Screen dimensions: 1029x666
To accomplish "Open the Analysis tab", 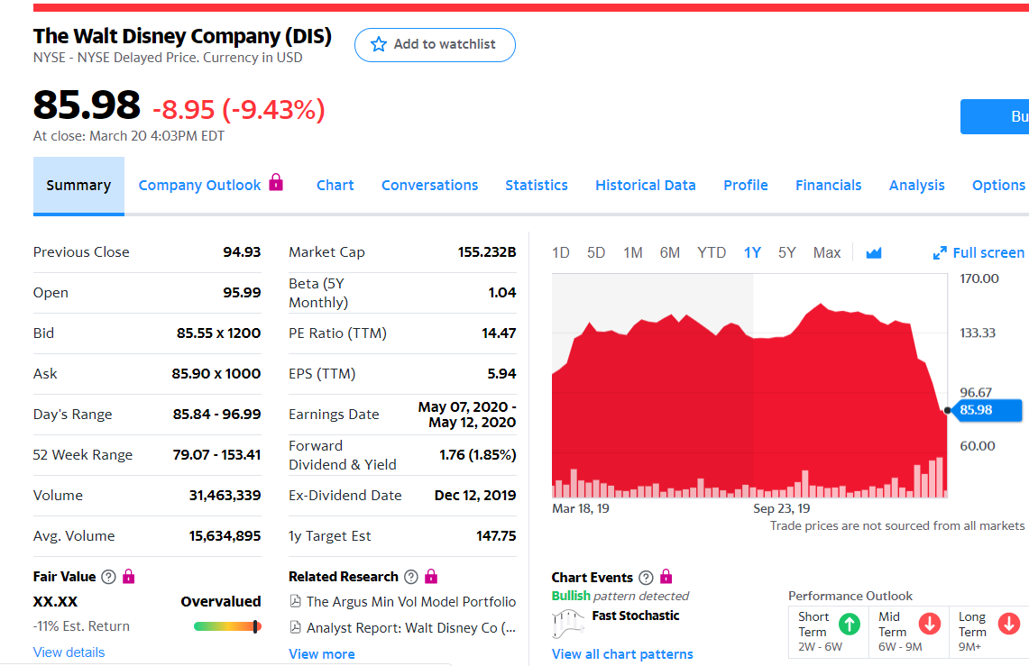I will pyautogui.click(x=917, y=186).
